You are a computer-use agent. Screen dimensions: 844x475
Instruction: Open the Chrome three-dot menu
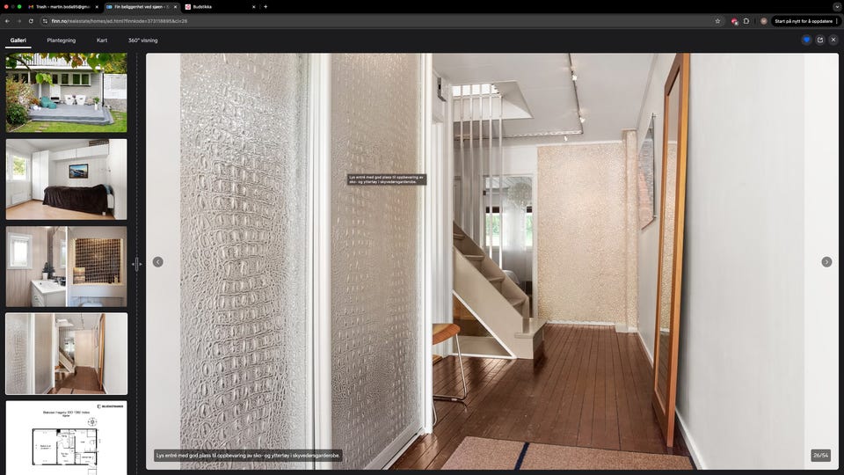(x=836, y=21)
